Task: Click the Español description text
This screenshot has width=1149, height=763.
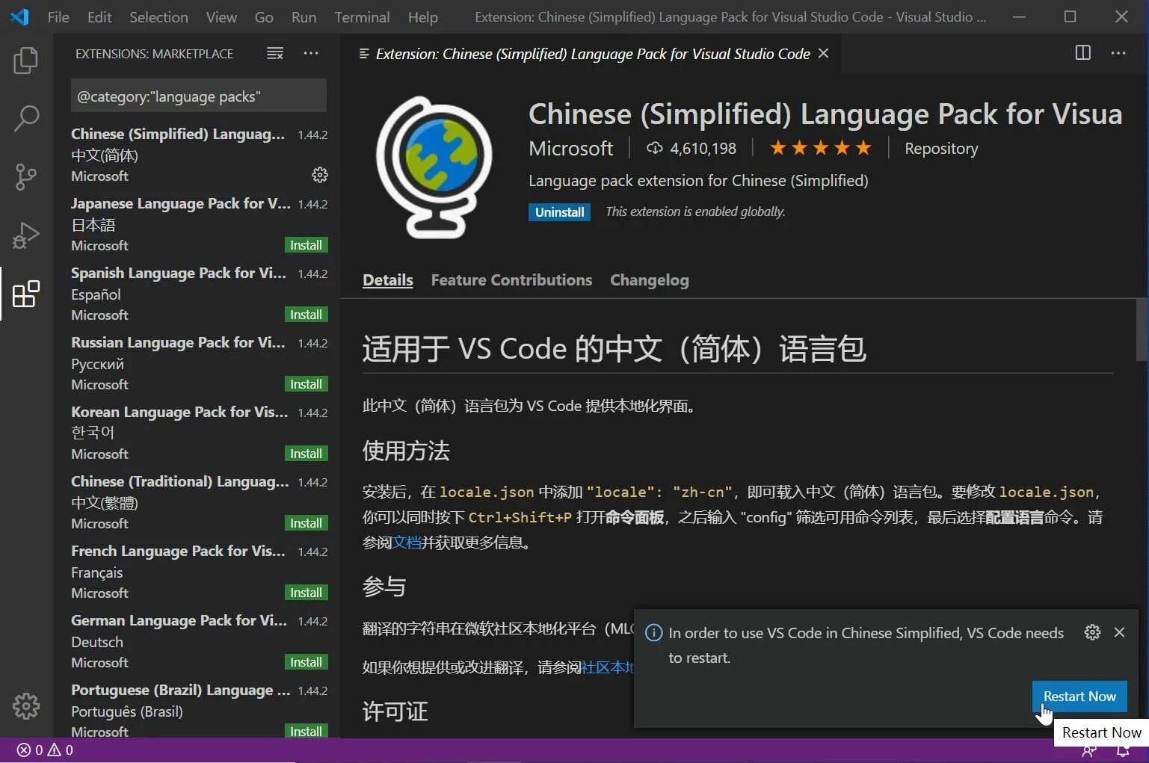Action: [x=96, y=294]
